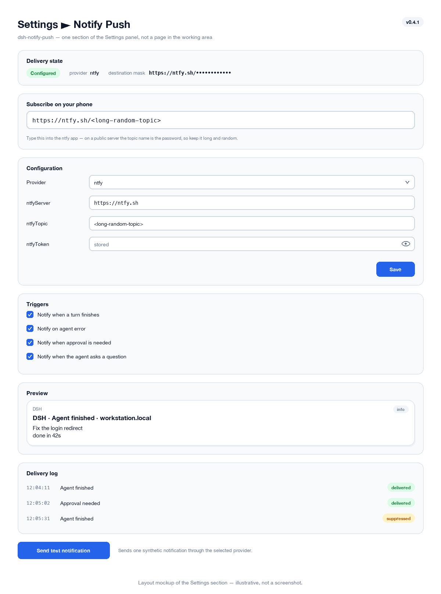Select the masked destination https://ntfy.sh/ text
The height and width of the screenshot is (594, 441).
190,73
